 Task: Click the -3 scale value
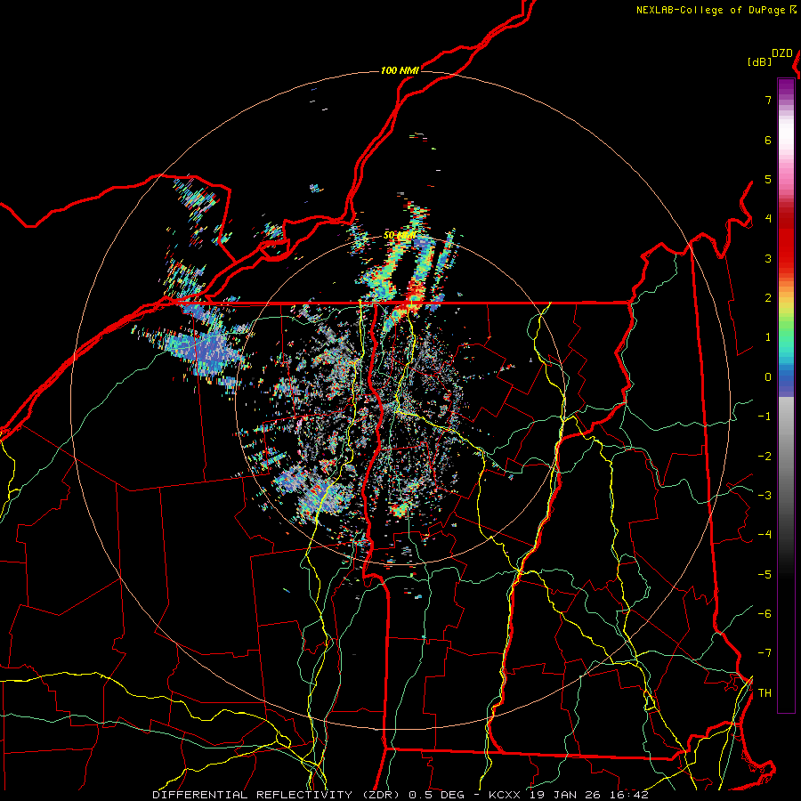click(765, 496)
